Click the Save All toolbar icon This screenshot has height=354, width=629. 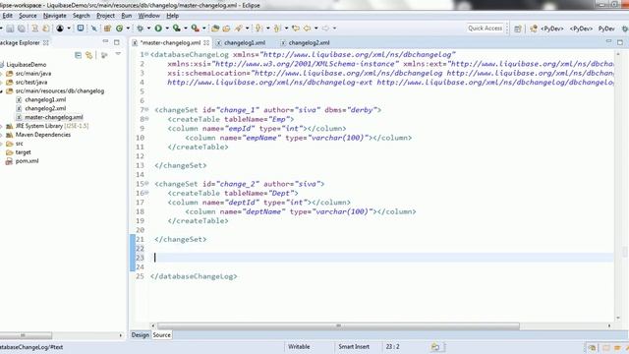tap(22, 29)
